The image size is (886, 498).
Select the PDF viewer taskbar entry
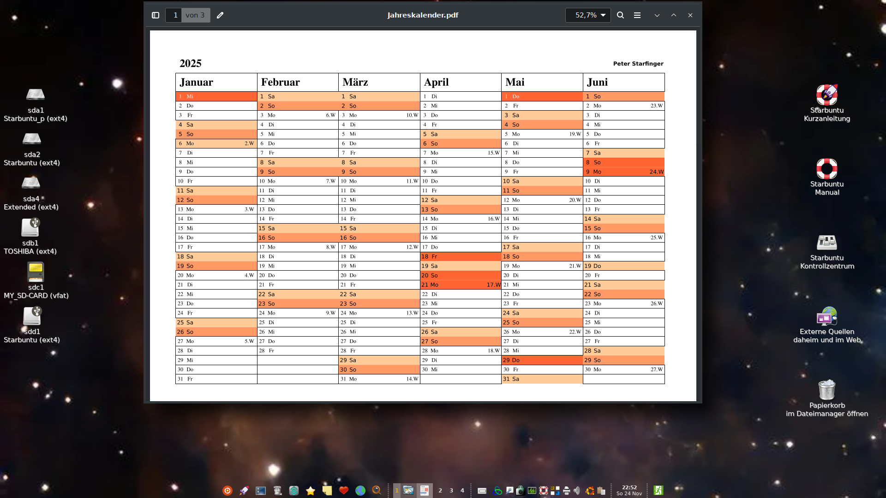[424, 491]
